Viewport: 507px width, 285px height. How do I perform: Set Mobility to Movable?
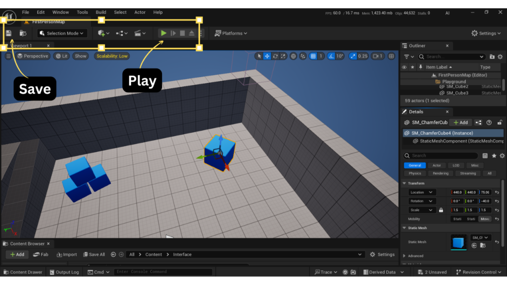pos(485,219)
